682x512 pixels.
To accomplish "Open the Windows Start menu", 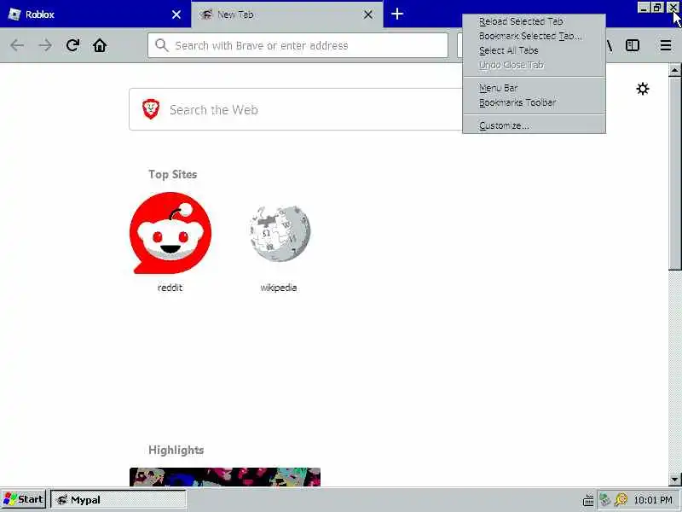I will (24, 499).
